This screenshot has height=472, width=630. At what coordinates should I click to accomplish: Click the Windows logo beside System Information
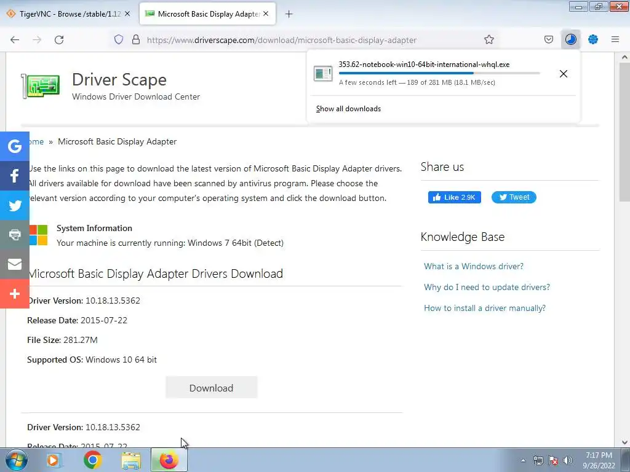[x=38, y=235]
